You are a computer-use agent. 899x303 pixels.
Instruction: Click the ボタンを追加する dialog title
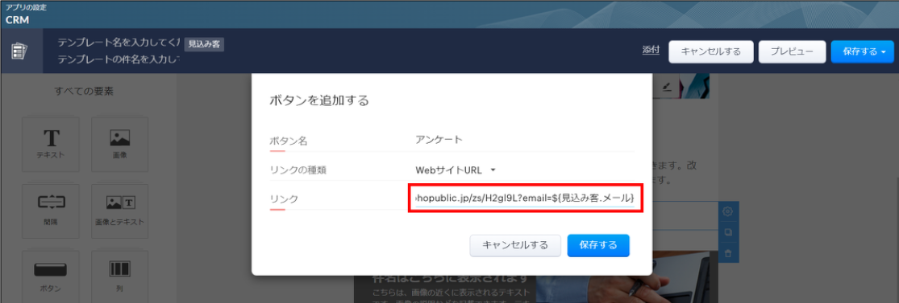tap(318, 101)
